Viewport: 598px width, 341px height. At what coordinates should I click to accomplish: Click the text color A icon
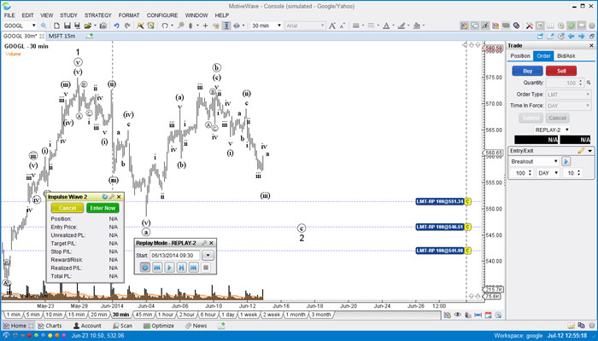386,26
